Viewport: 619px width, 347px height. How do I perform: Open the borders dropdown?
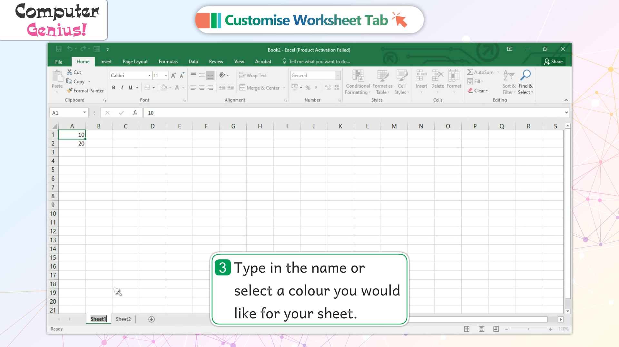click(154, 88)
